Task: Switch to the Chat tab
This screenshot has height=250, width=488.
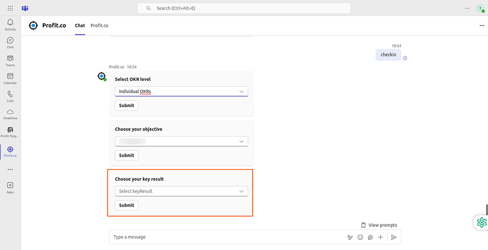Action: click(x=80, y=26)
